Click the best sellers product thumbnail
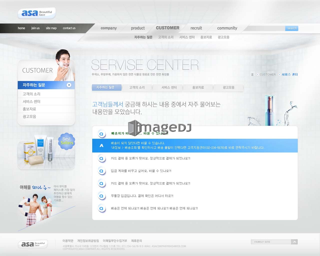Image resolution: width=320 pixels, height=256 pixels. click(x=46, y=151)
